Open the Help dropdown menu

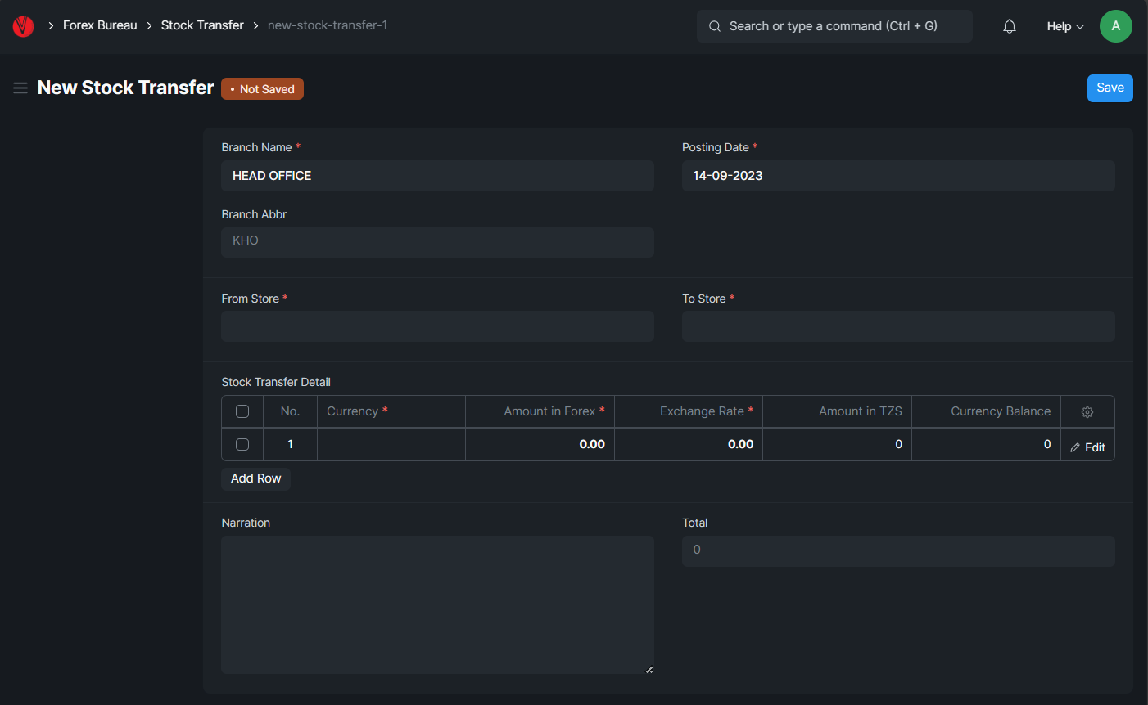[1065, 26]
